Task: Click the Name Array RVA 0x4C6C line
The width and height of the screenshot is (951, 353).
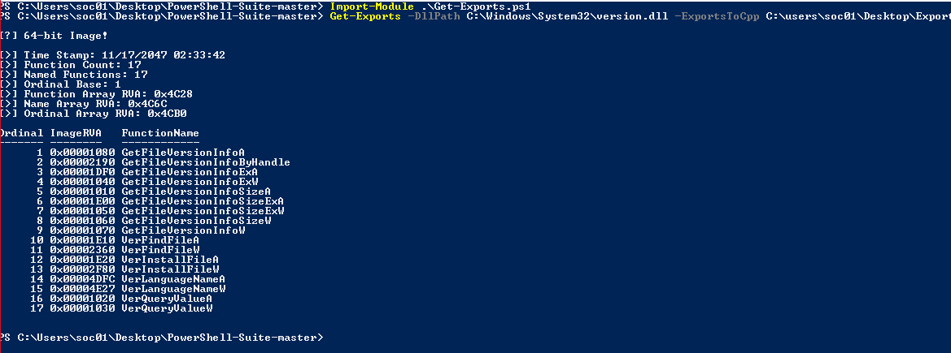Action: [x=84, y=104]
